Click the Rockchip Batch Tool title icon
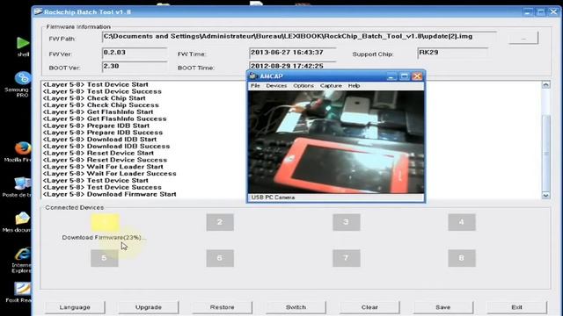This screenshot has width=563, height=316. click(x=38, y=11)
